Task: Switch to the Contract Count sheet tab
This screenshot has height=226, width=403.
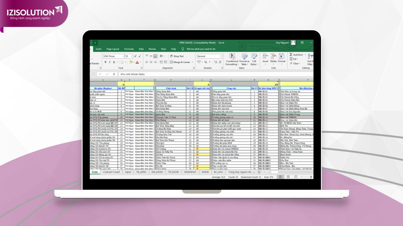Action: tap(111, 172)
